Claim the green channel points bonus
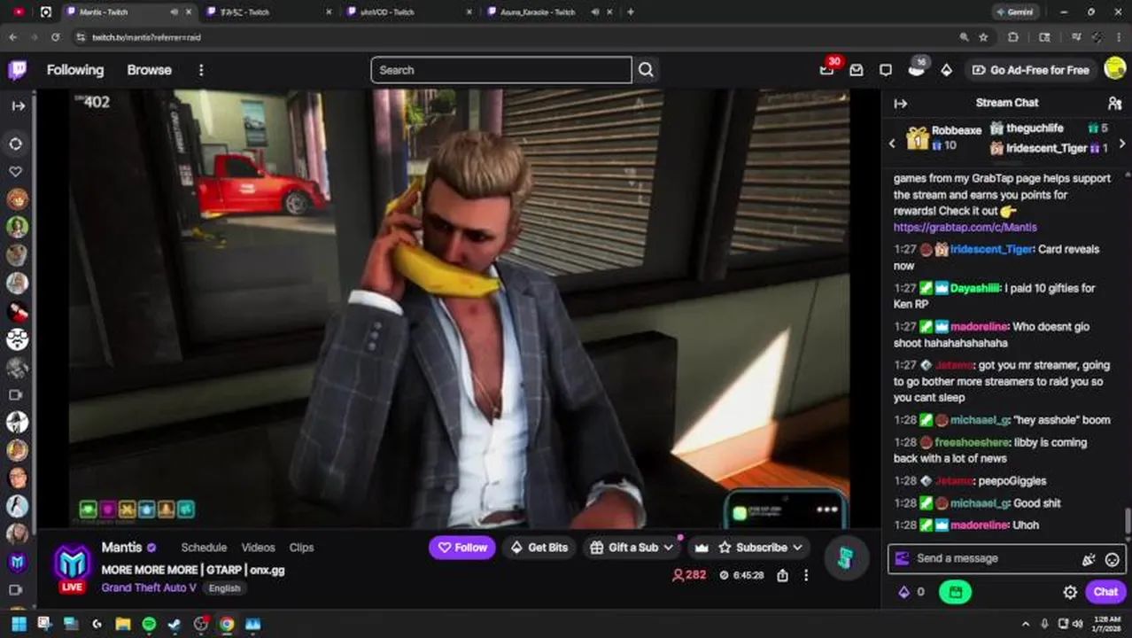 955,592
